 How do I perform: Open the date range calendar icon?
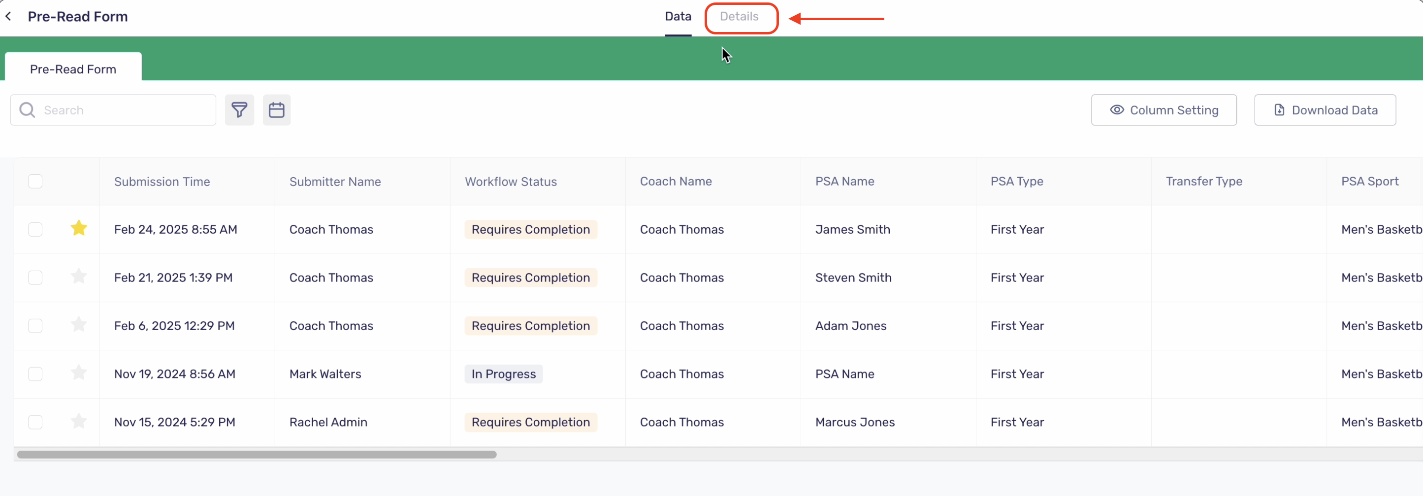coord(276,109)
